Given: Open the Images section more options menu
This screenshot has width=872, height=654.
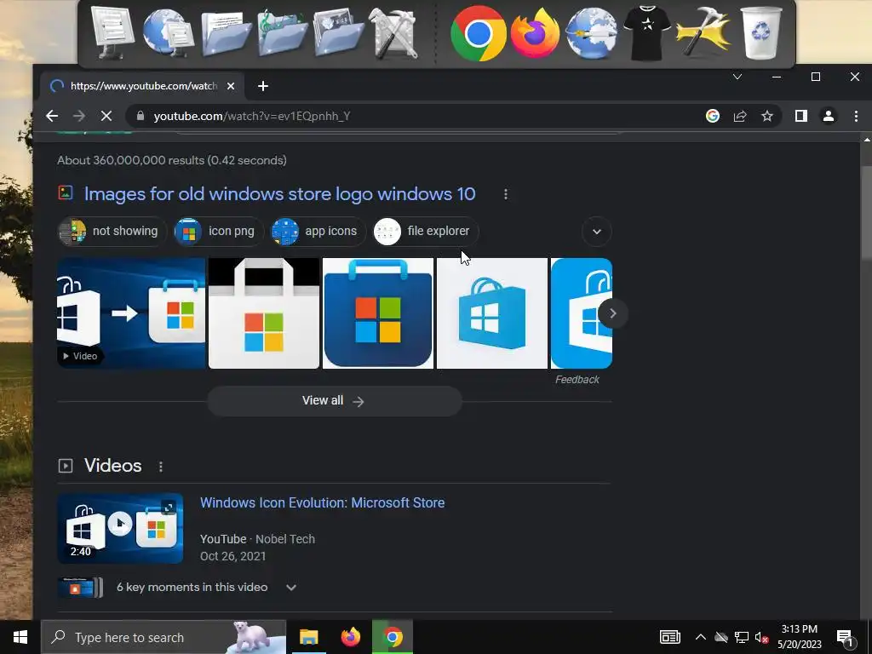Looking at the screenshot, I should 506,194.
